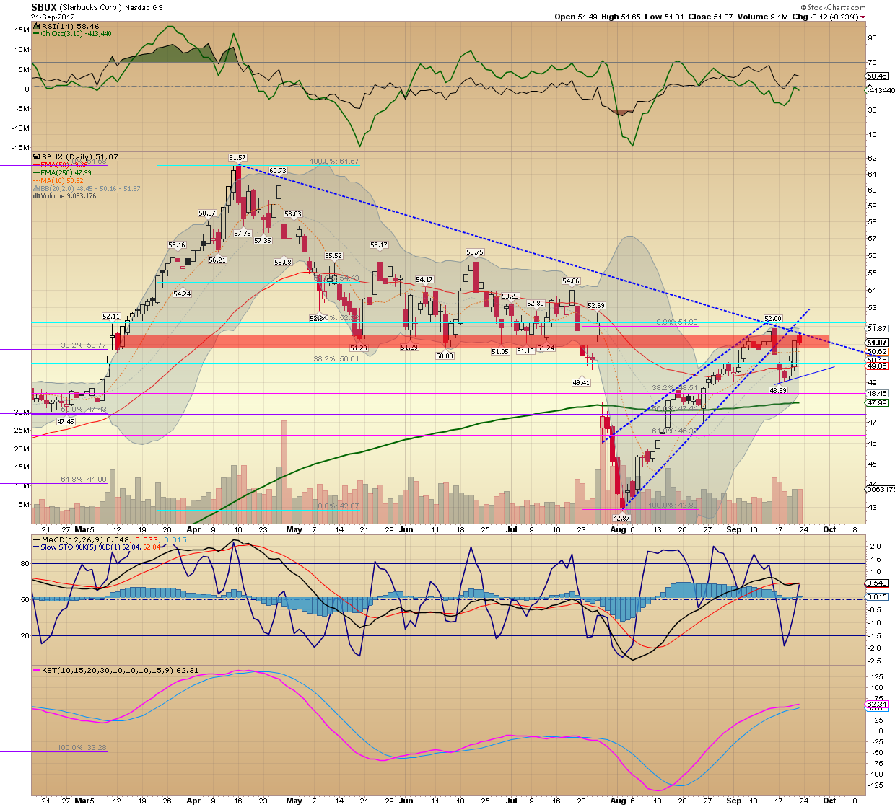The height and width of the screenshot is (807, 895).
Task: Click the 0.548 MACD tag on right axis
Action: click(877, 583)
